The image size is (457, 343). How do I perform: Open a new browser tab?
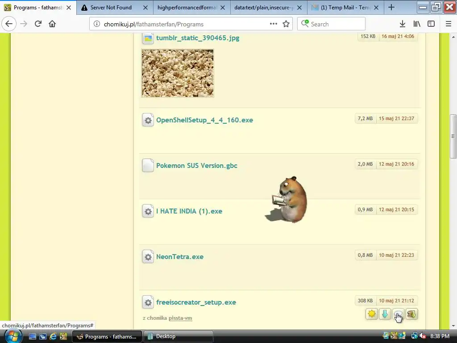point(391,8)
